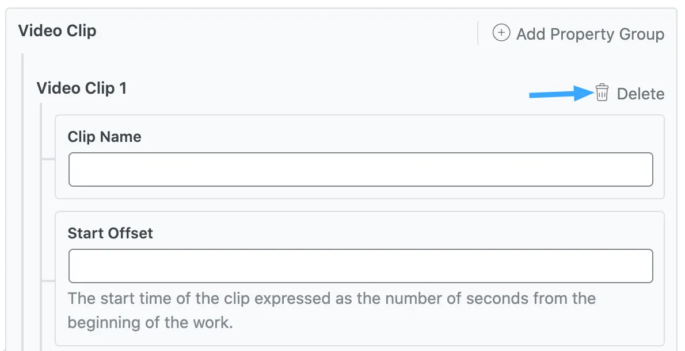Click the Start Offset field label
The height and width of the screenshot is (351, 685).
click(110, 233)
